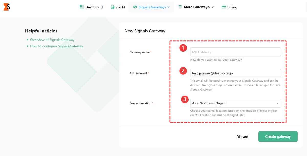The height and width of the screenshot is (156, 307).
Task: Click the Discard button
Action: click(x=242, y=136)
